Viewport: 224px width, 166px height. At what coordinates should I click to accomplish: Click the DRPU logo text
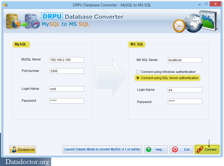point(52,16)
